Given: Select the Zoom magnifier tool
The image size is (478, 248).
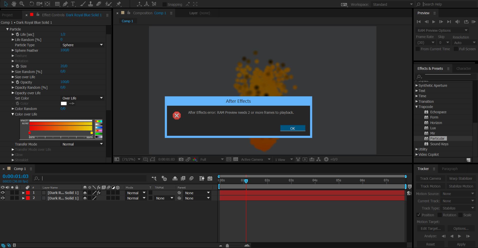Looking at the screenshot, I should pos(22,4).
